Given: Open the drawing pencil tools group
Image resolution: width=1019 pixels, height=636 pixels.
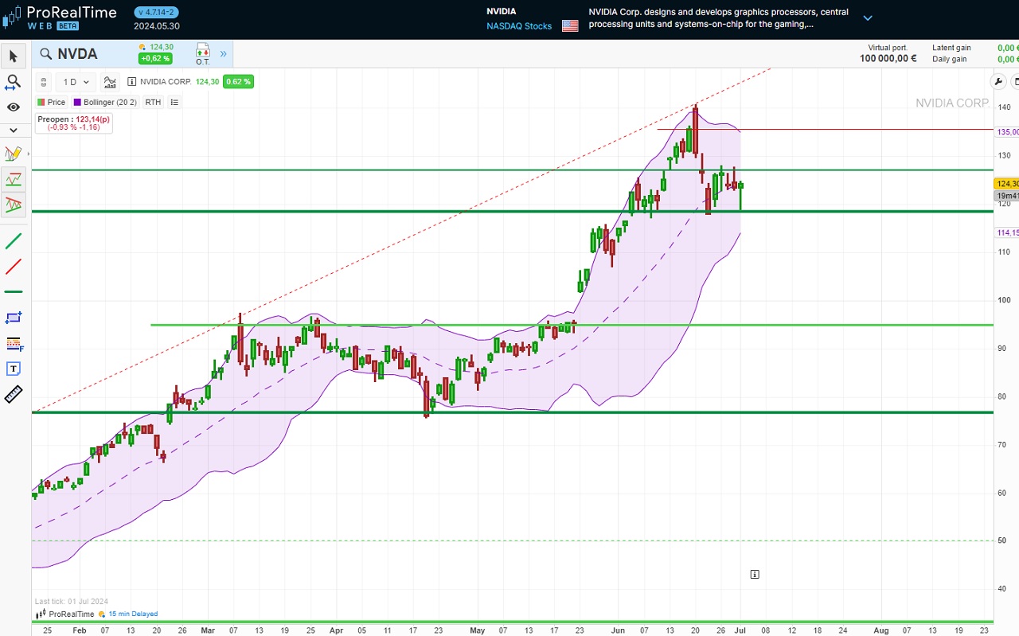Looking at the screenshot, I should pyautogui.click(x=14, y=154).
